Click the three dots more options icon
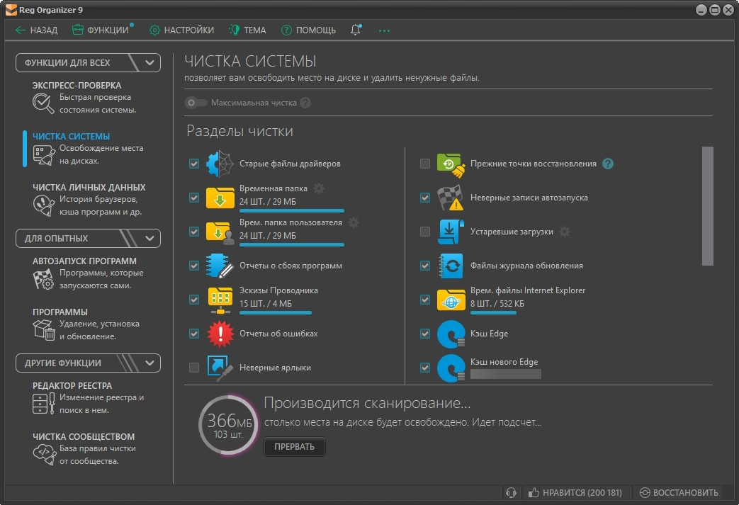Image resolution: width=739 pixels, height=505 pixels. tap(384, 30)
